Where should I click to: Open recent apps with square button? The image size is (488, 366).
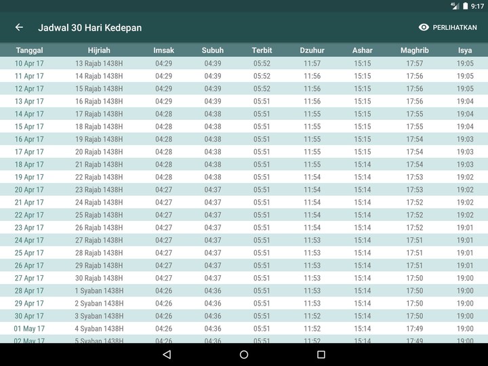click(321, 354)
